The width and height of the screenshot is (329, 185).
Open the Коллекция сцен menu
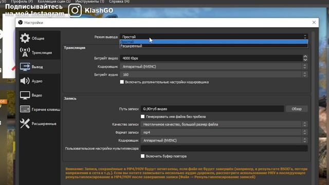(54, 2)
